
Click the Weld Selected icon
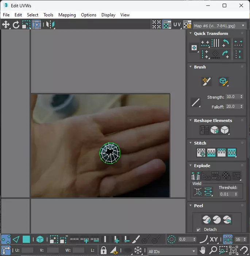(208, 191)
